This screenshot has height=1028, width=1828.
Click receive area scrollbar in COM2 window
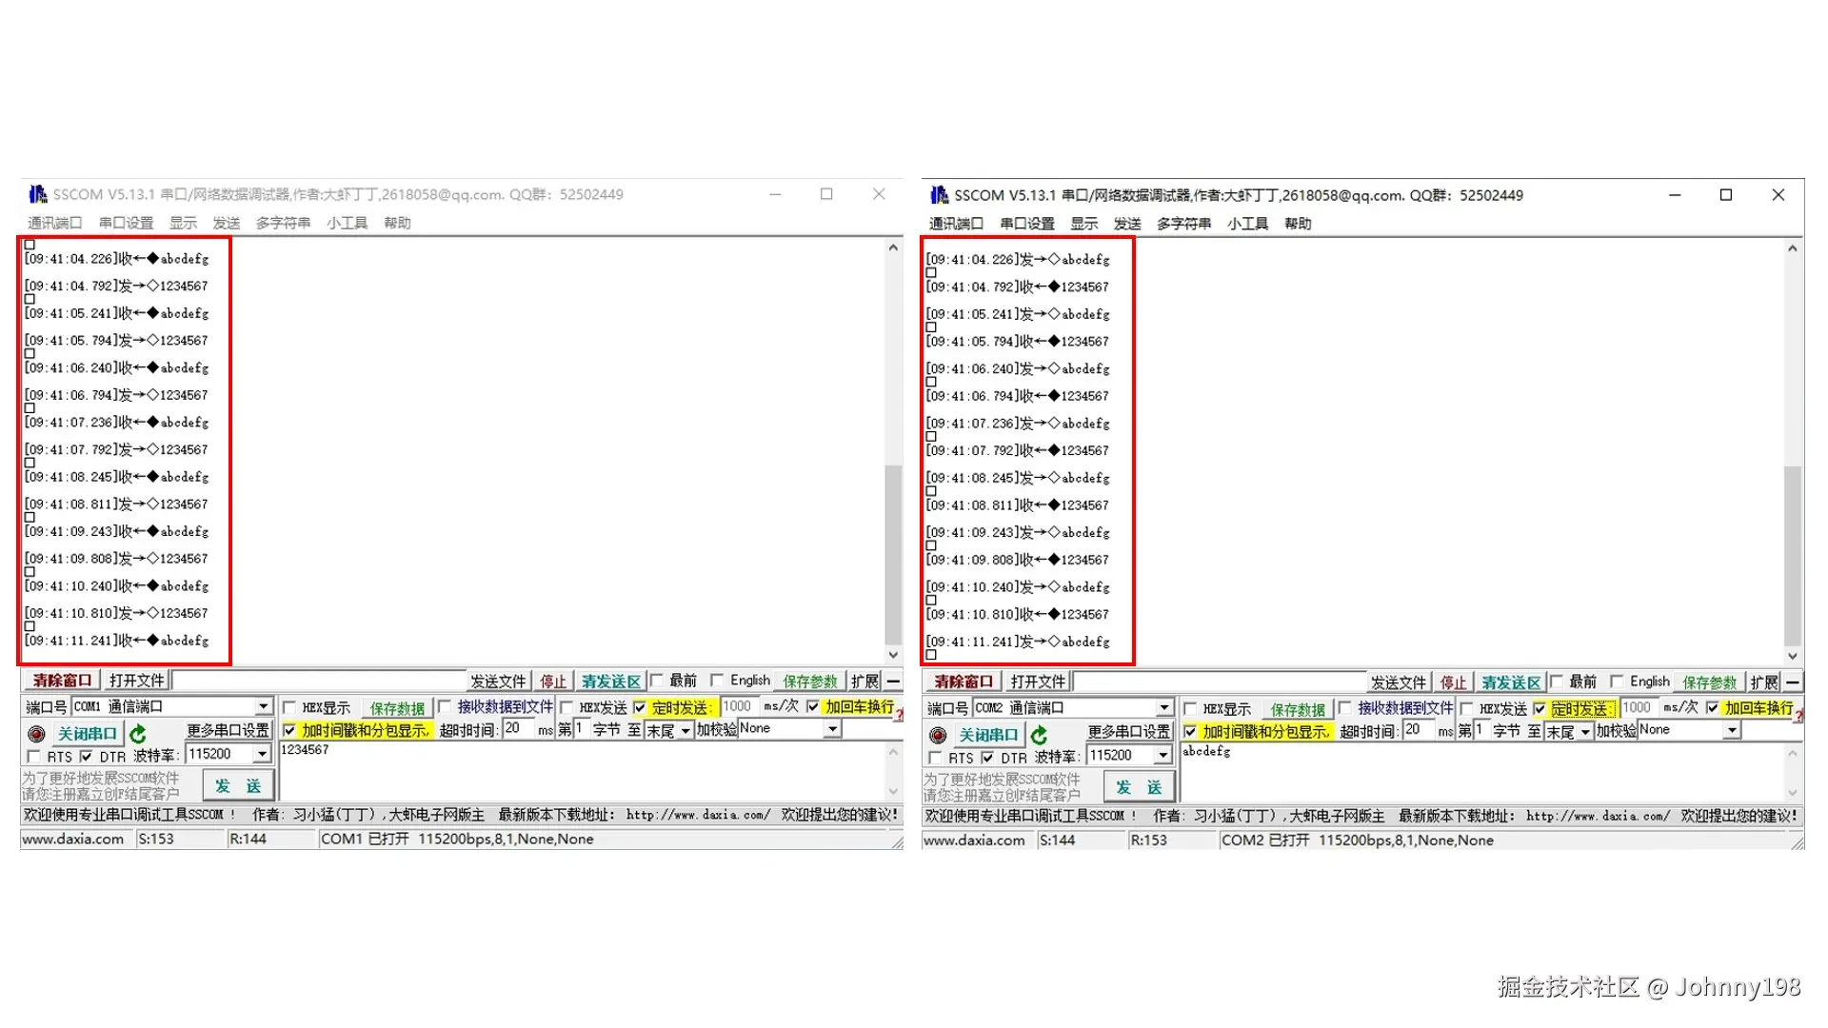click(x=1792, y=552)
